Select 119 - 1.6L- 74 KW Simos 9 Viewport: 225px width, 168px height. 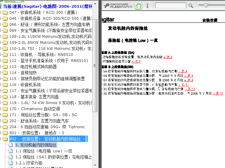click(51, 103)
